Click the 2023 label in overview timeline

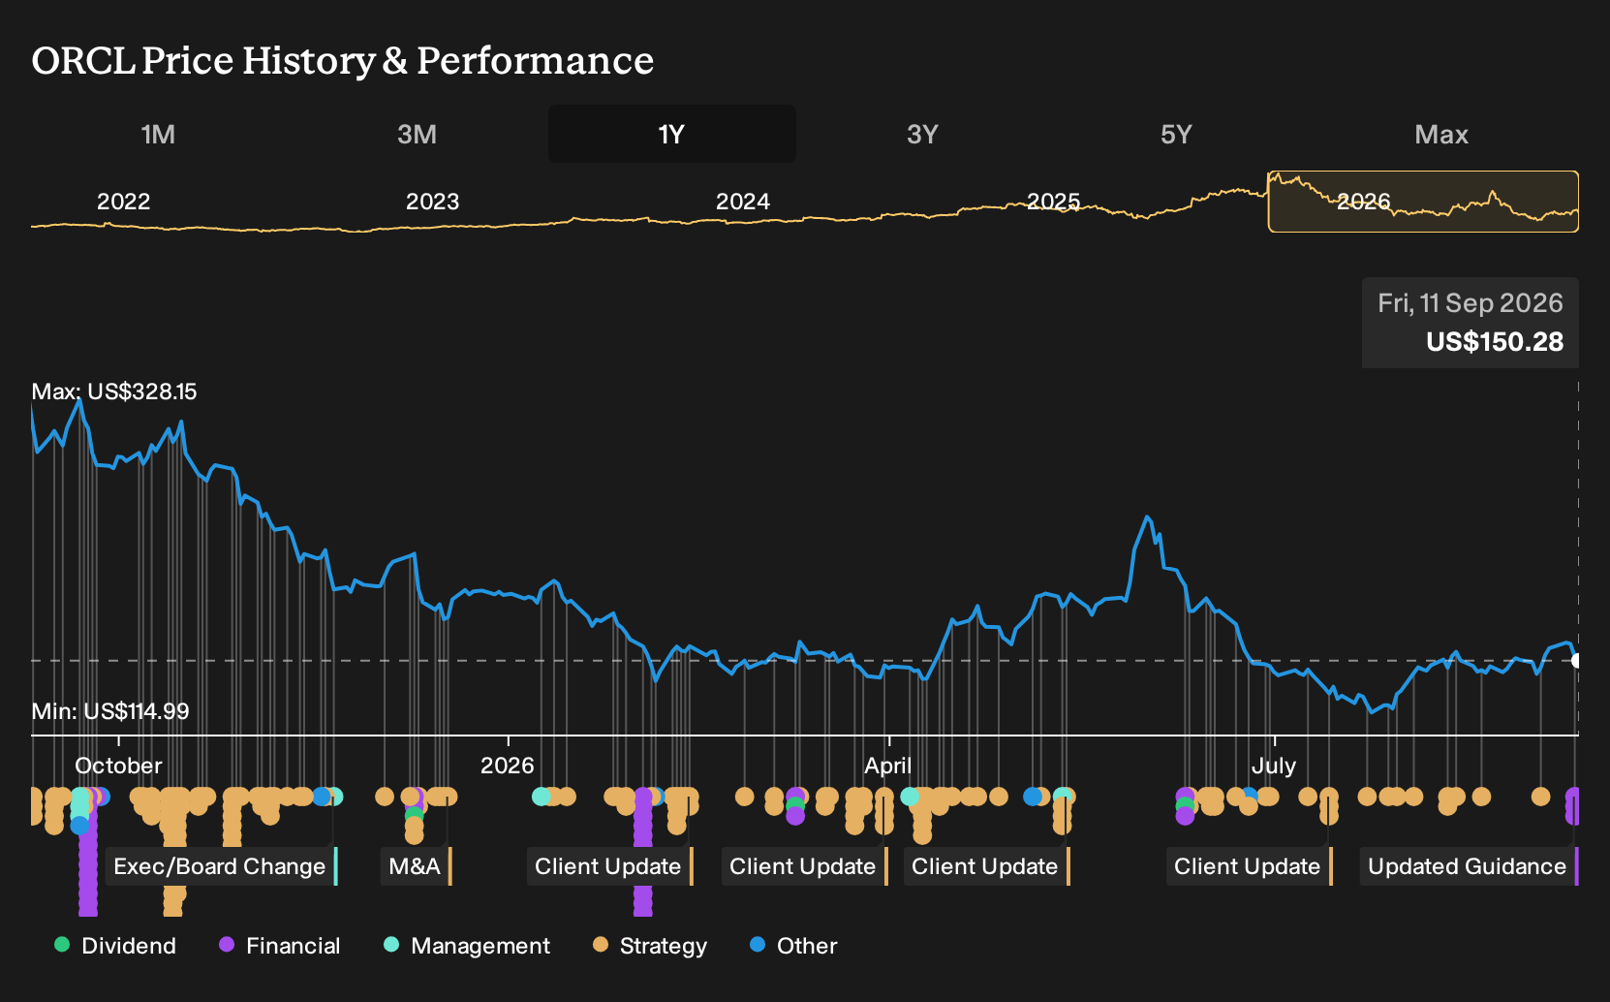click(432, 202)
